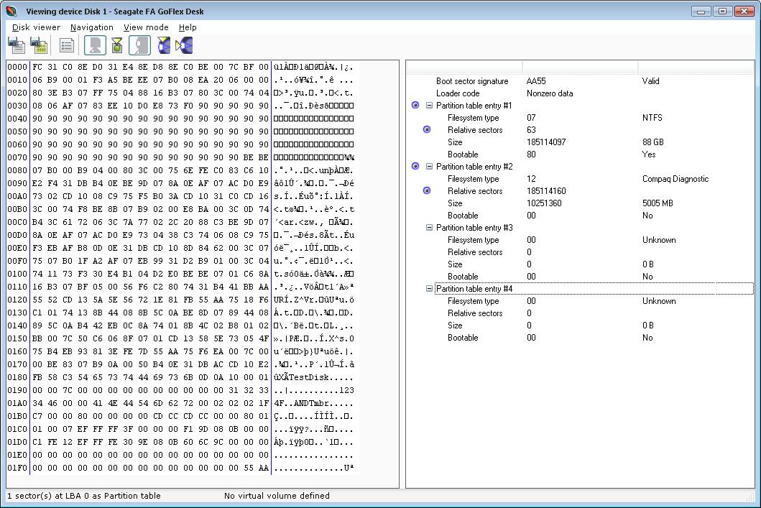761x508 pixels.
Task: Click the ANDTmbr ASCII text in hex view
Action: point(311,403)
